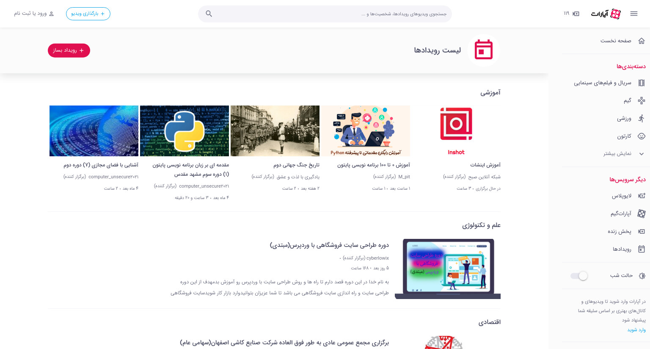Click the gamepad icon for گیم
Screen dimensions: 650x349
pyautogui.click(x=642, y=100)
